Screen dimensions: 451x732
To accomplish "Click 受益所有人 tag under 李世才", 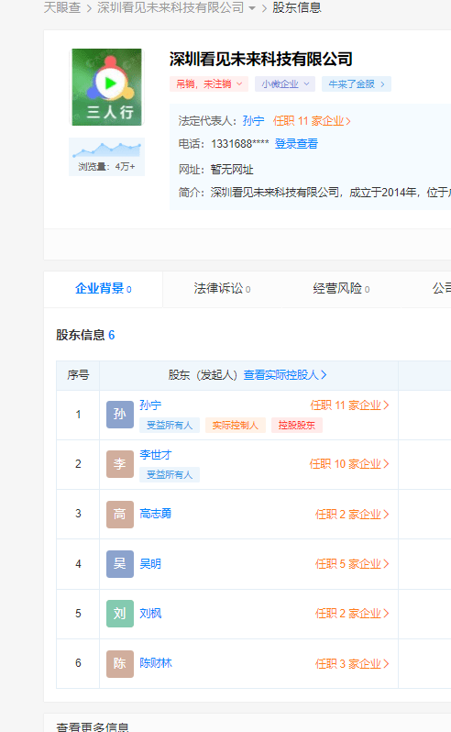I will [x=170, y=475].
